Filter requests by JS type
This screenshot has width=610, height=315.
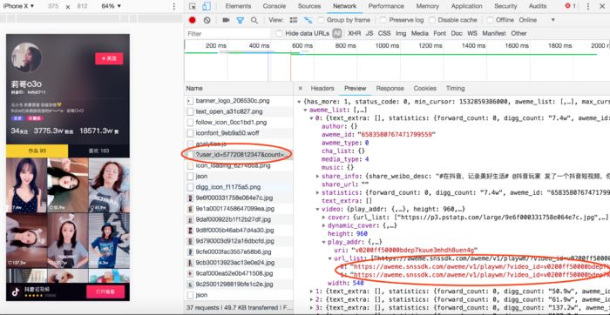tap(369, 33)
